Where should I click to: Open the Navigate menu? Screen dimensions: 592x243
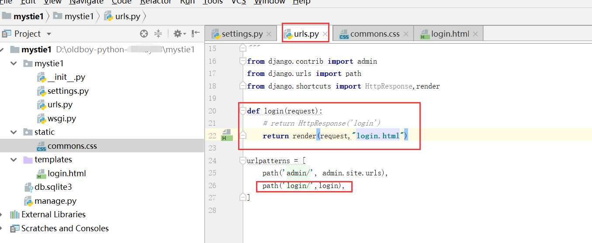(x=87, y=2)
